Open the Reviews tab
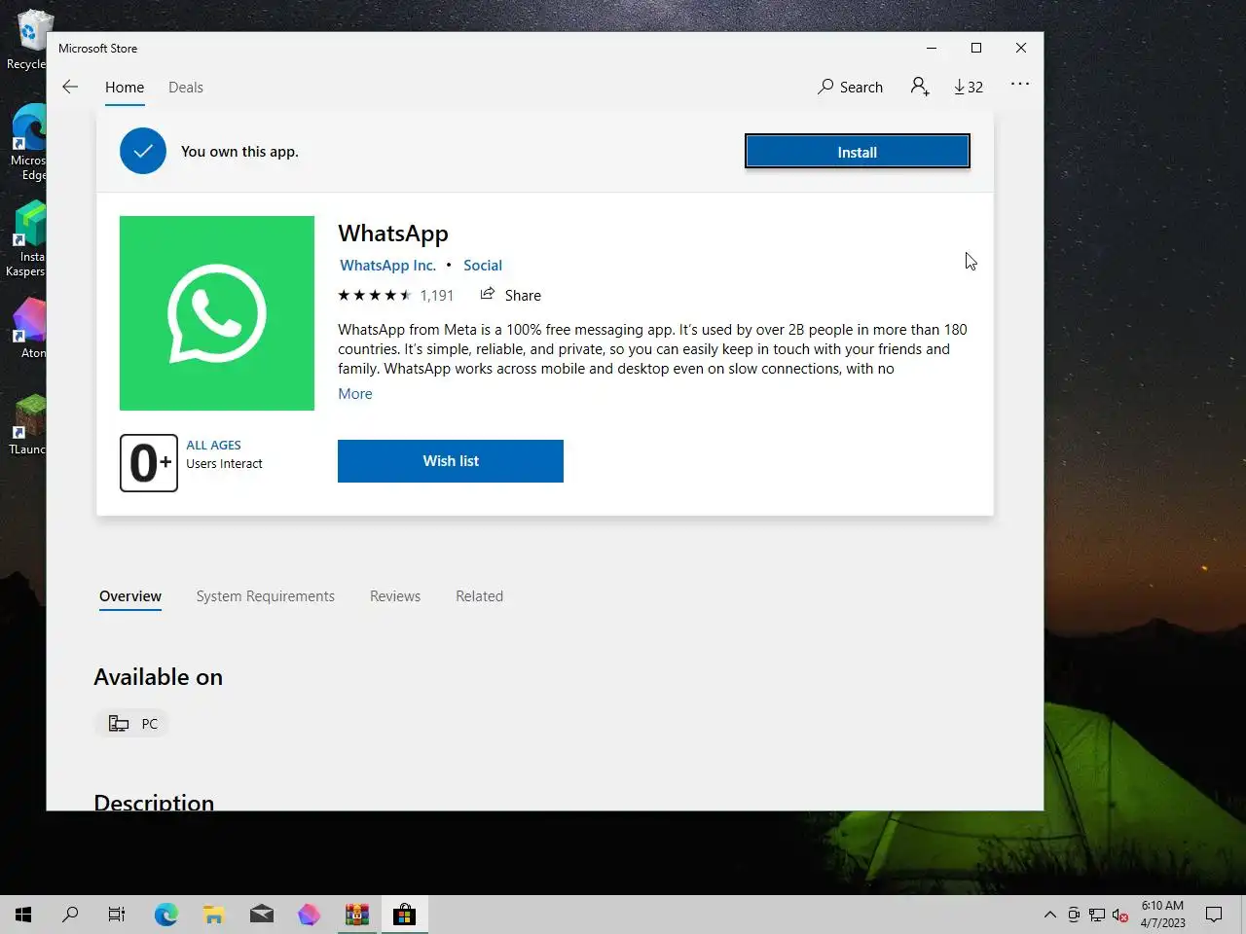The width and height of the screenshot is (1246, 934). [x=395, y=596]
